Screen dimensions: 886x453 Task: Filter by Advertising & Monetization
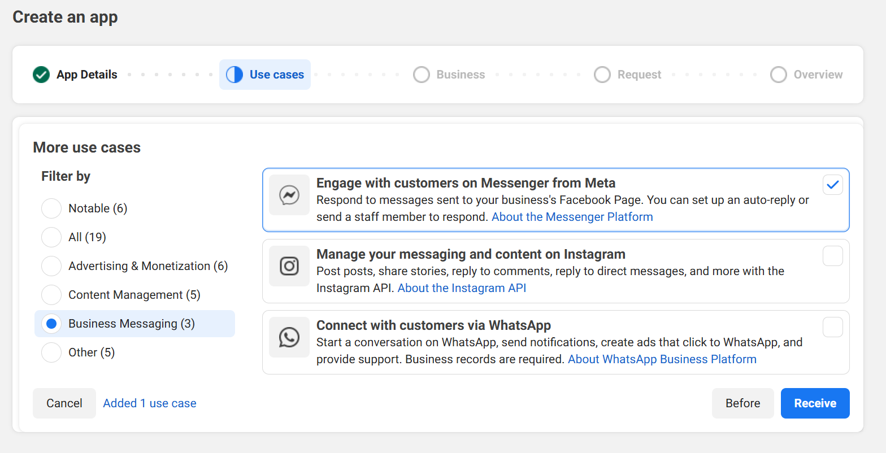click(51, 266)
